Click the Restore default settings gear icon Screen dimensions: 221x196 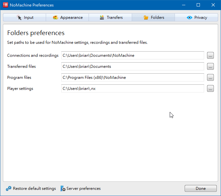[x=9, y=189]
